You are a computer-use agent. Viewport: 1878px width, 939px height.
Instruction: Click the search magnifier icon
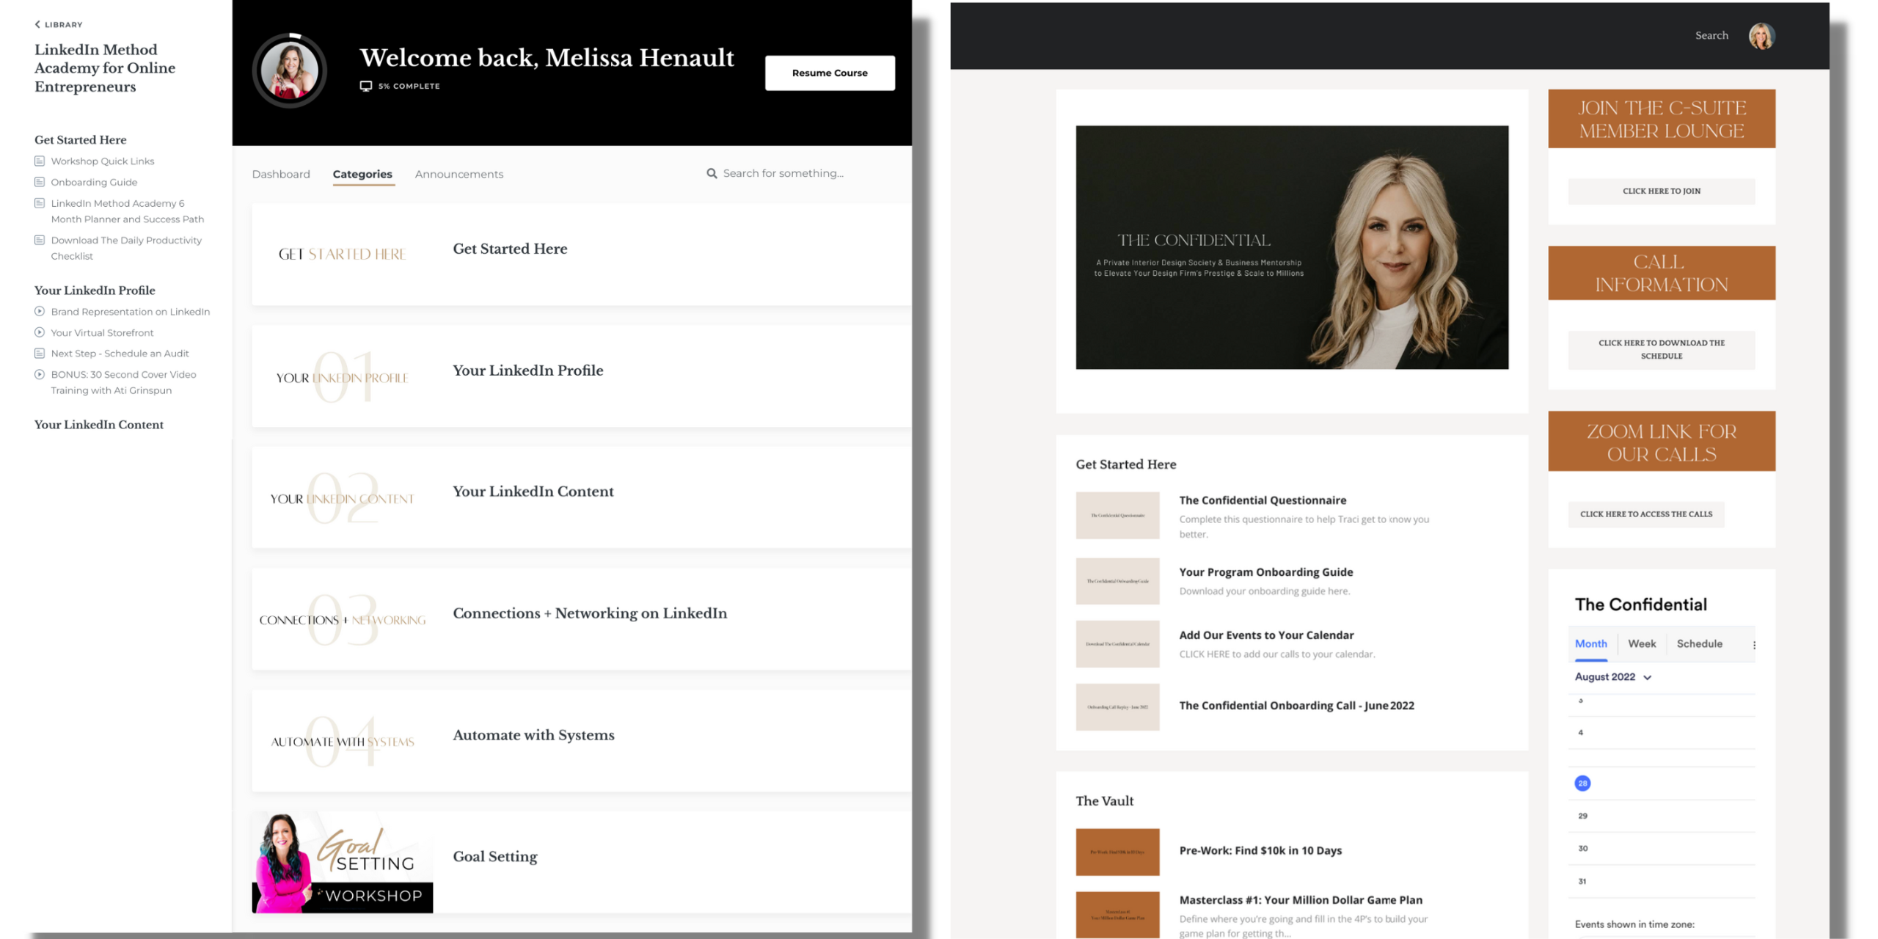pyautogui.click(x=711, y=173)
